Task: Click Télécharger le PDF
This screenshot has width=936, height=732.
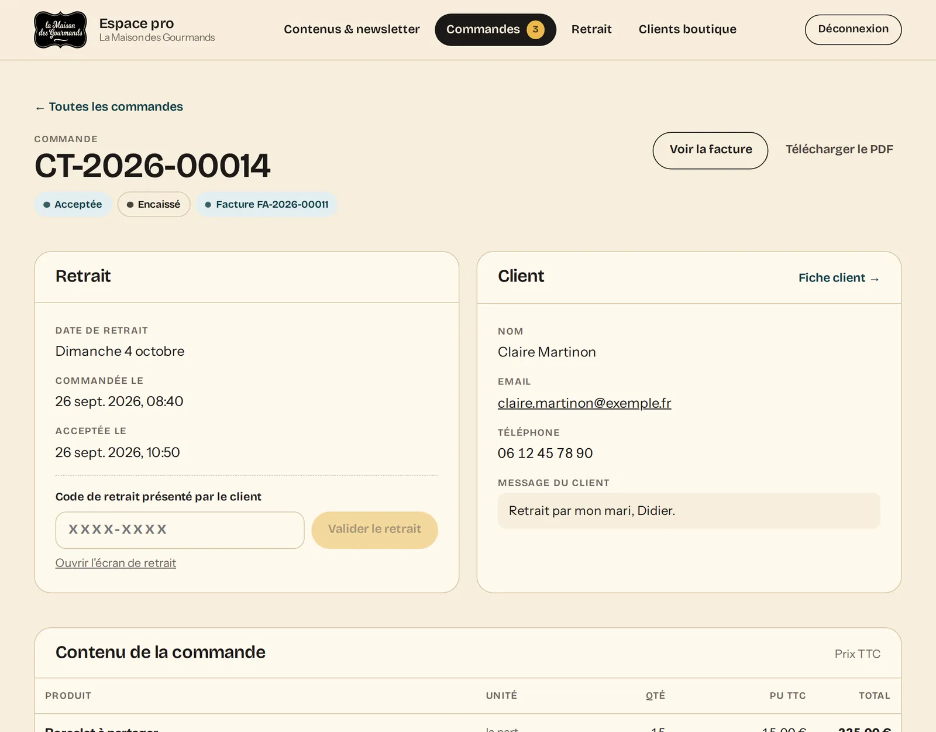Action: click(839, 149)
